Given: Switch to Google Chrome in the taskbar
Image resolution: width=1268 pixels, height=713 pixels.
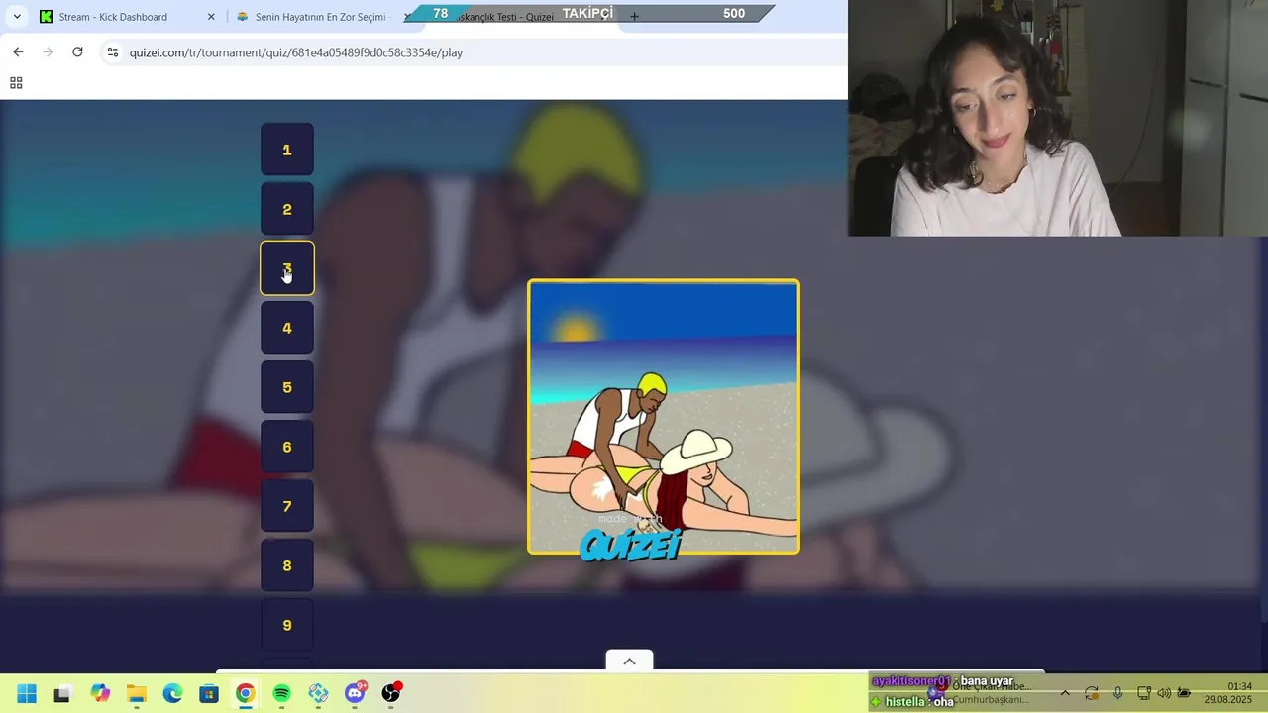Looking at the screenshot, I should tap(245, 693).
